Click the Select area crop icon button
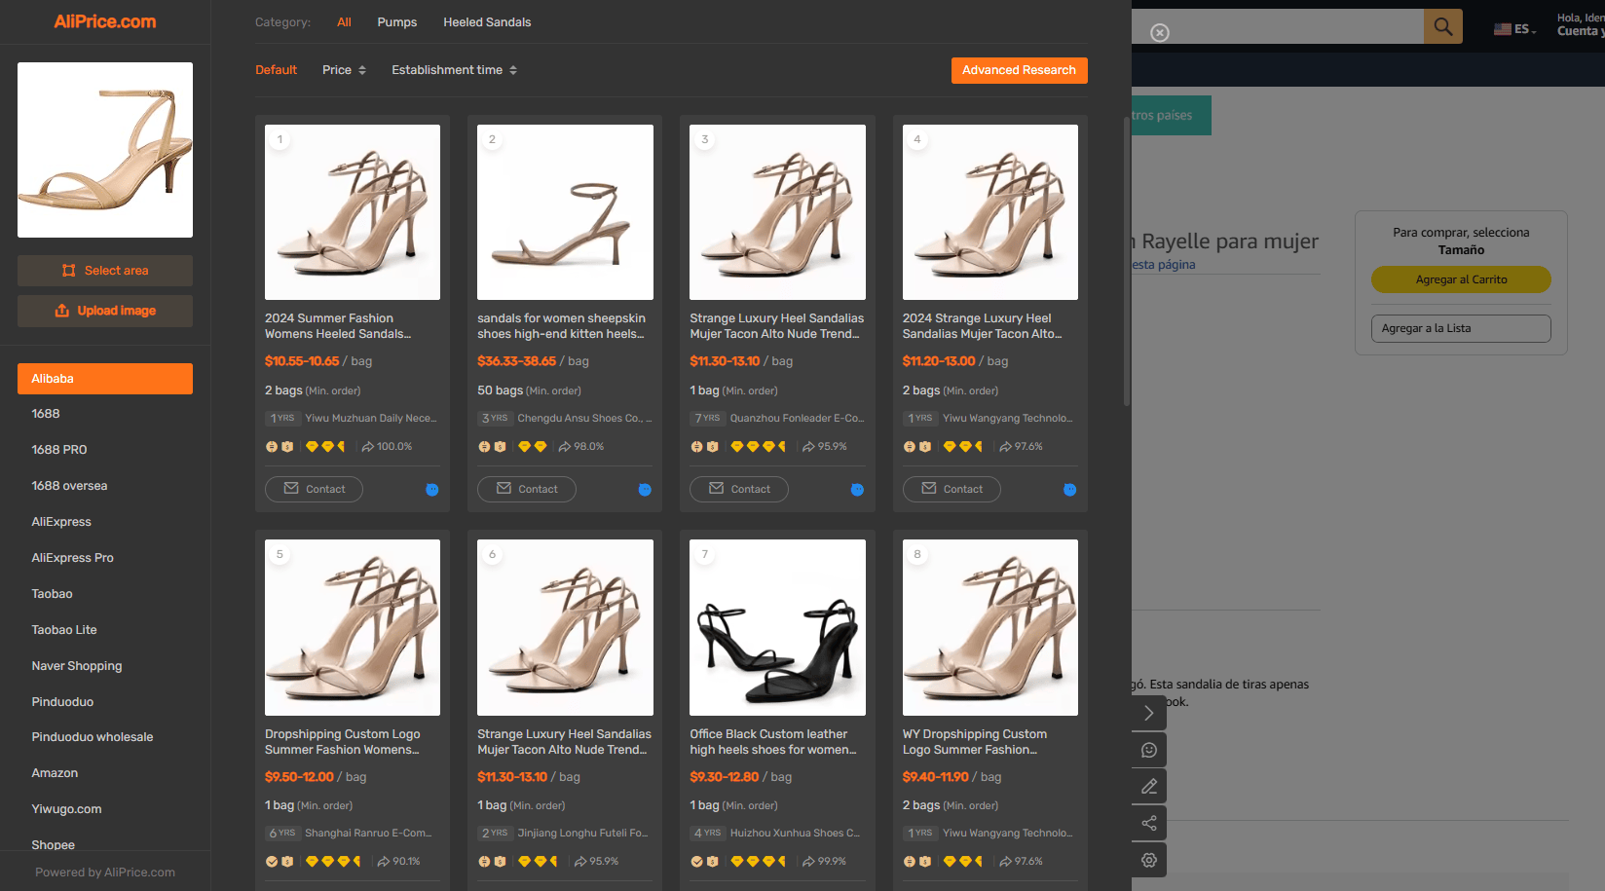 [105, 271]
